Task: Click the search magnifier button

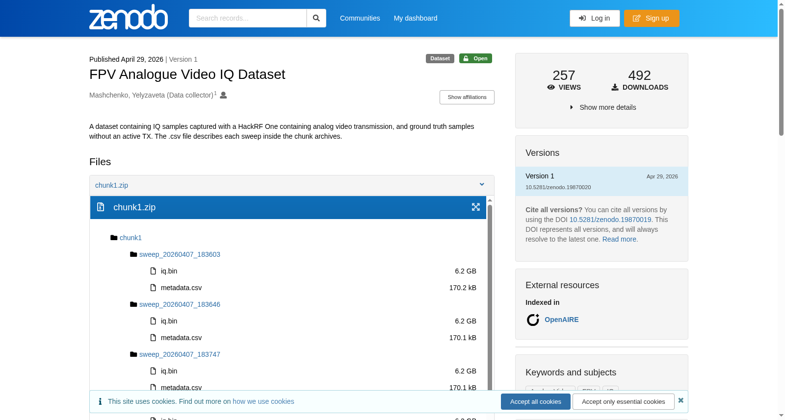Action: click(x=316, y=18)
